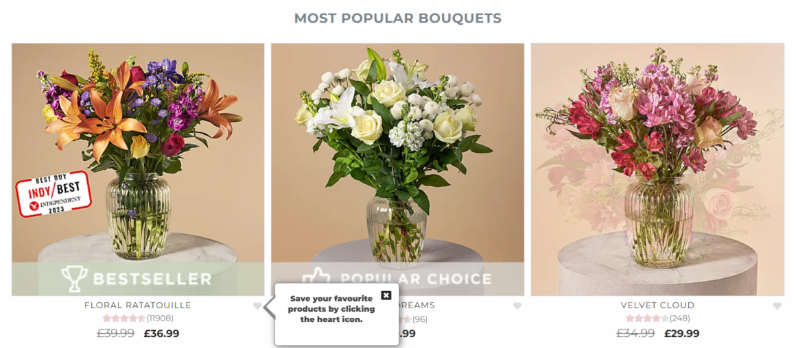
Task: Click the Floral Ratatouille star rating
Action: (x=124, y=319)
